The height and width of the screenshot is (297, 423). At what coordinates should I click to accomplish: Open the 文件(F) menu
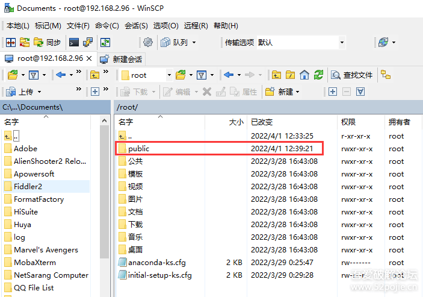click(78, 26)
